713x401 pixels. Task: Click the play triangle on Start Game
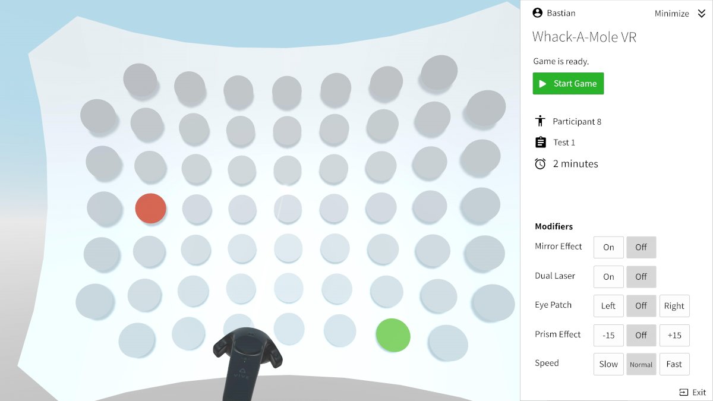click(x=542, y=84)
